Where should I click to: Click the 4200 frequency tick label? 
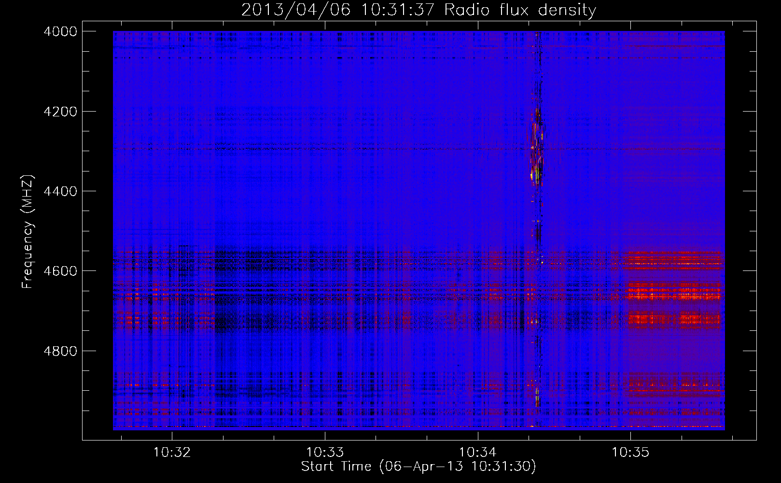60,112
